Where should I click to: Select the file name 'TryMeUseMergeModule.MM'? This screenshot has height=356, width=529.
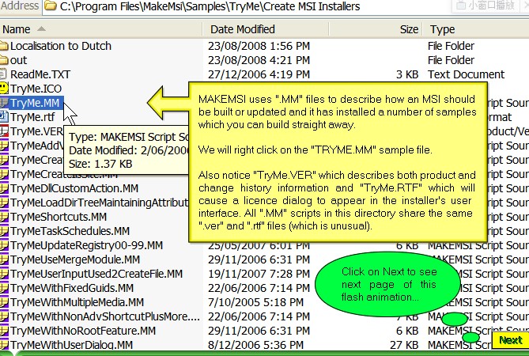click(75, 259)
